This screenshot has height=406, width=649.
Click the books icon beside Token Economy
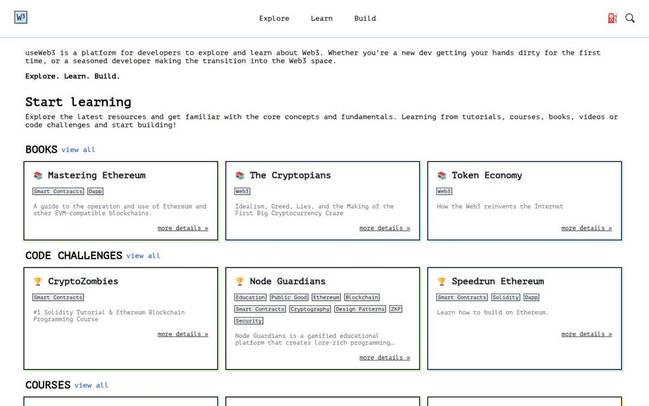(x=442, y=175)
